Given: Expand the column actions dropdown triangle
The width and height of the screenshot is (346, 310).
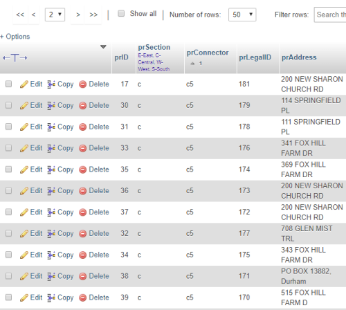Looking at the screenshot, I should pyautogui.click(x=103, y=47).
